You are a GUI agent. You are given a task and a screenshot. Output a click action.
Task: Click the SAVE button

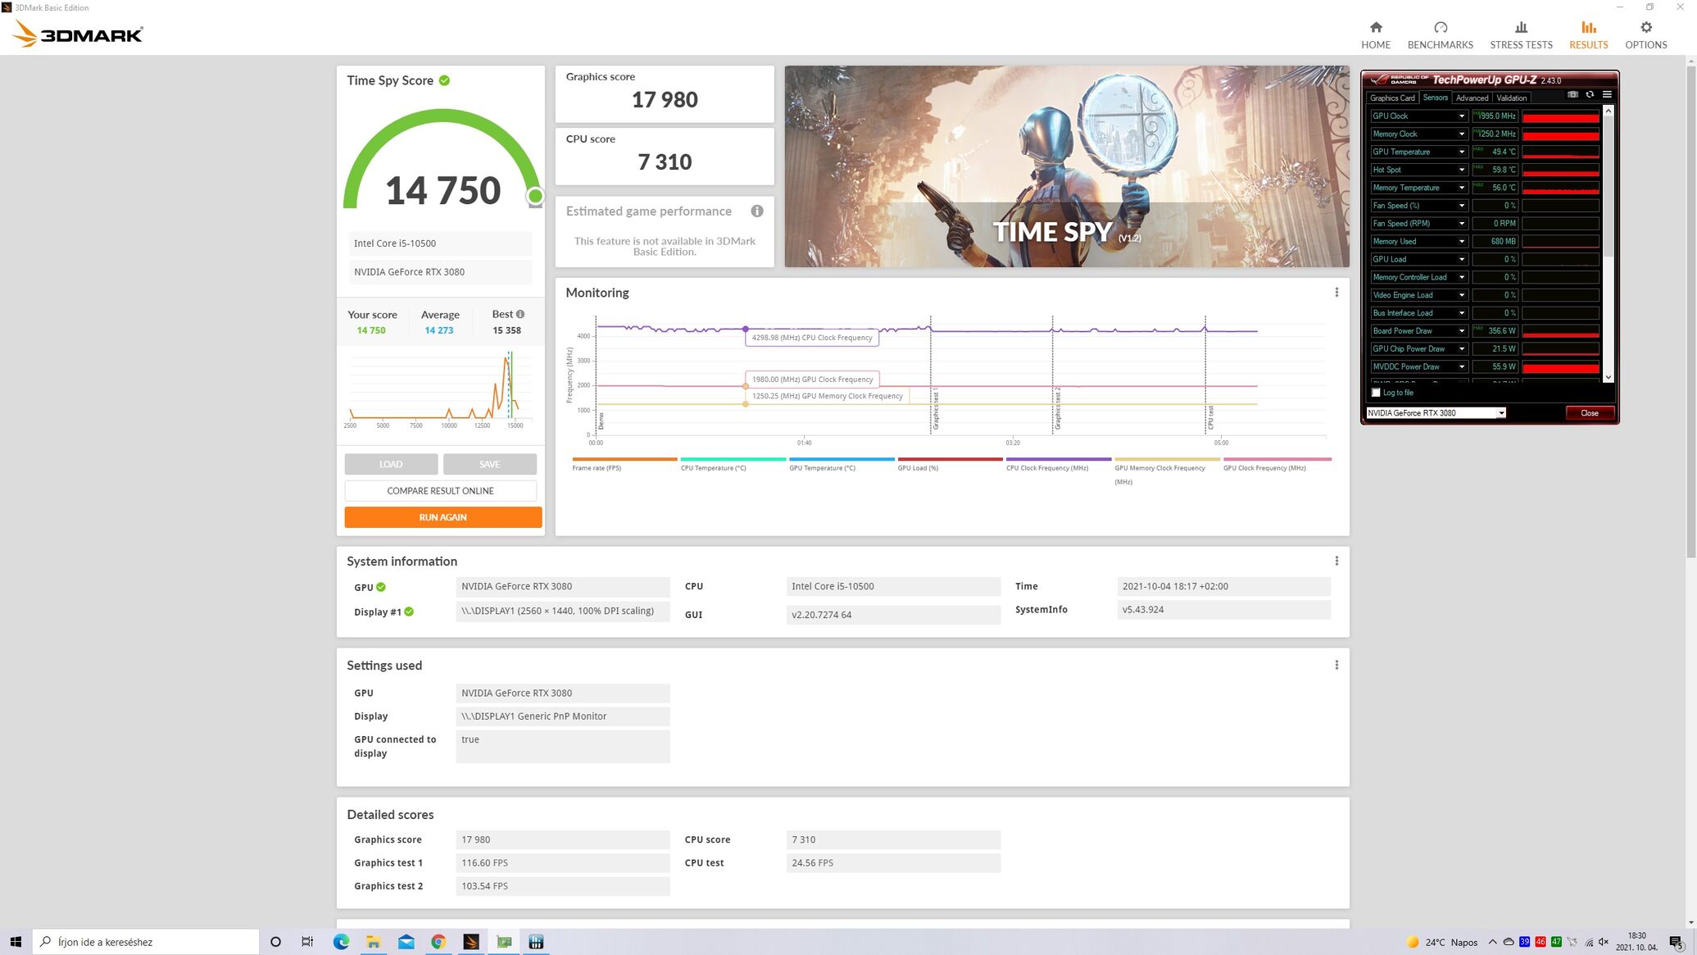489,464
